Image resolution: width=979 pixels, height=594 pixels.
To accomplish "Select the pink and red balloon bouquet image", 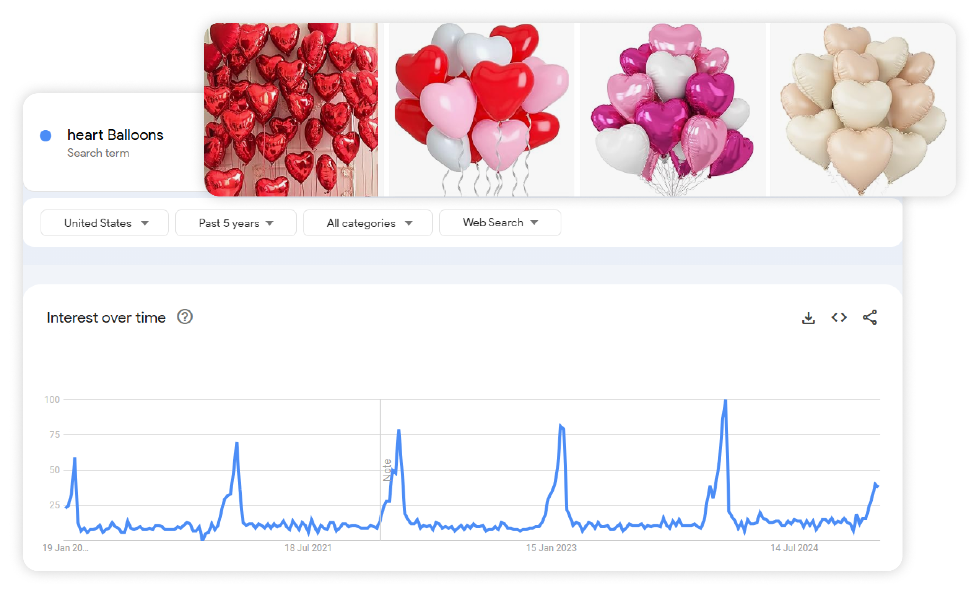I will 481,110.
